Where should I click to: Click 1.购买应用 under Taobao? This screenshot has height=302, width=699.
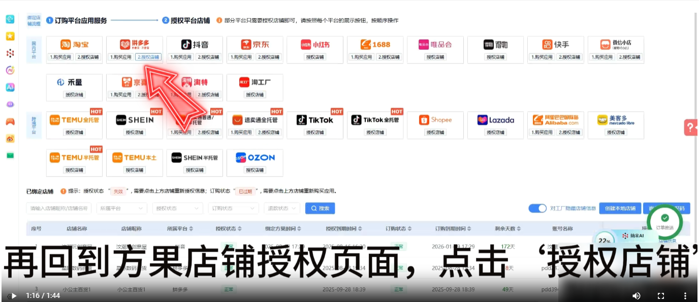pyautogui.click(x=60, y=57)
